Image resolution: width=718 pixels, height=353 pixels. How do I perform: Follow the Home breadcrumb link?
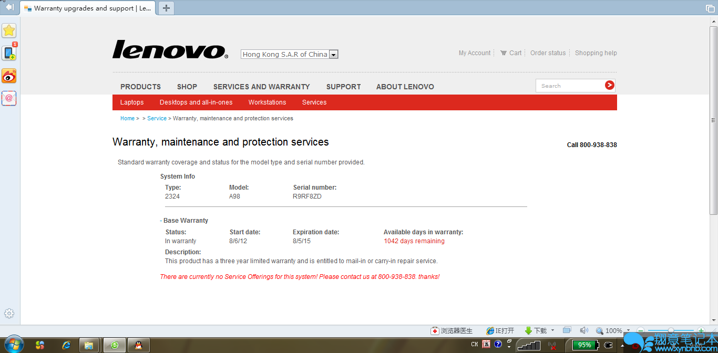pos(127,118)
